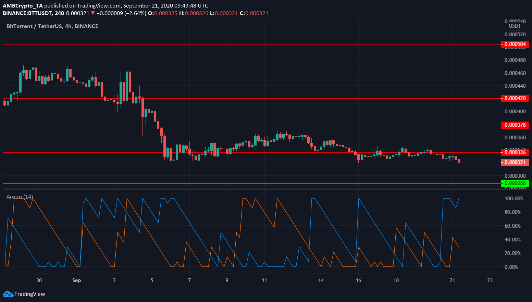Click the red down arrow change indicator
This screenshot has height=302, width=532.
[x=92, y=13]
